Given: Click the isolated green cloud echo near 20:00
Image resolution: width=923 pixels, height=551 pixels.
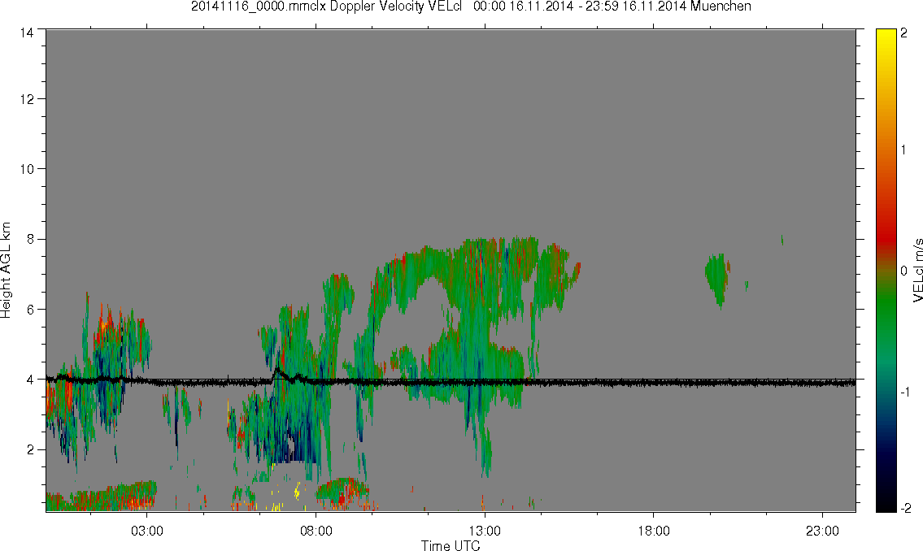Looking at the screenshot, I should coord(717,280).
